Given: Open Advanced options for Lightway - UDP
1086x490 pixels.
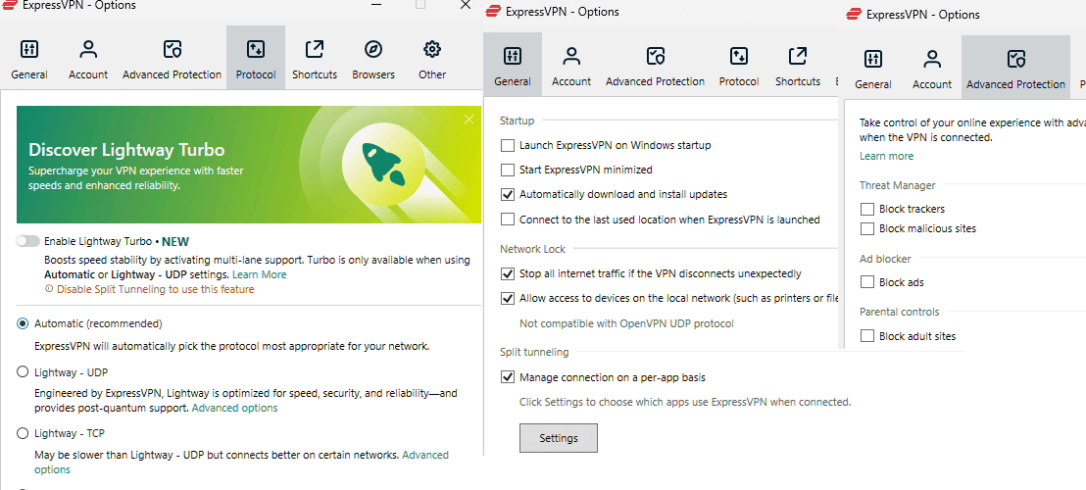Looking at the screenshot, I should coord(235,408).
